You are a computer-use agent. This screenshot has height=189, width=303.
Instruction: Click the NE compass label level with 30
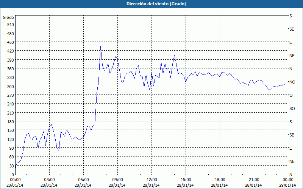coord(292,161)
